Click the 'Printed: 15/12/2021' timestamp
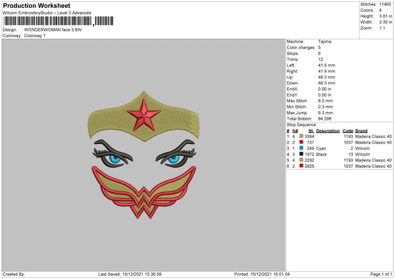Viewport: 395px width, 279px height. pos(262,274)
